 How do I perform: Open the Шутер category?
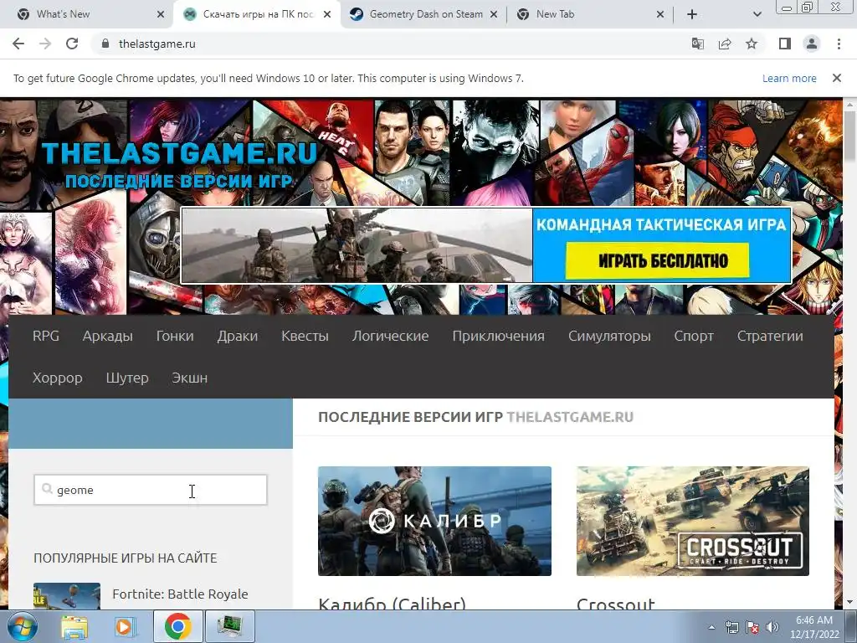127,378
